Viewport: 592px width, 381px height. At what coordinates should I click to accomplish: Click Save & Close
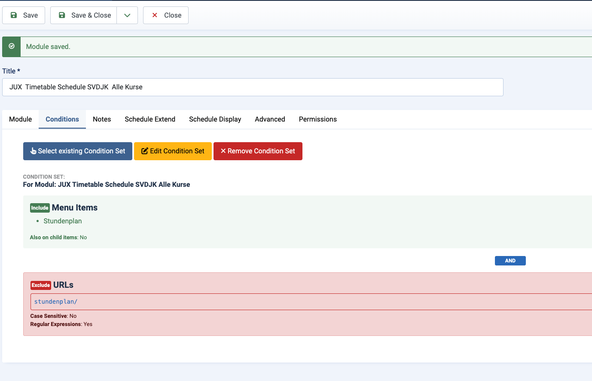pyautogui.click(x=84, y=15)
